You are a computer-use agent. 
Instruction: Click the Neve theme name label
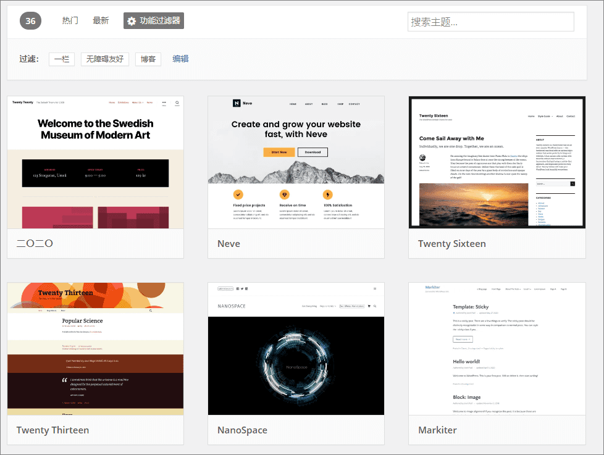pos(229,244)
